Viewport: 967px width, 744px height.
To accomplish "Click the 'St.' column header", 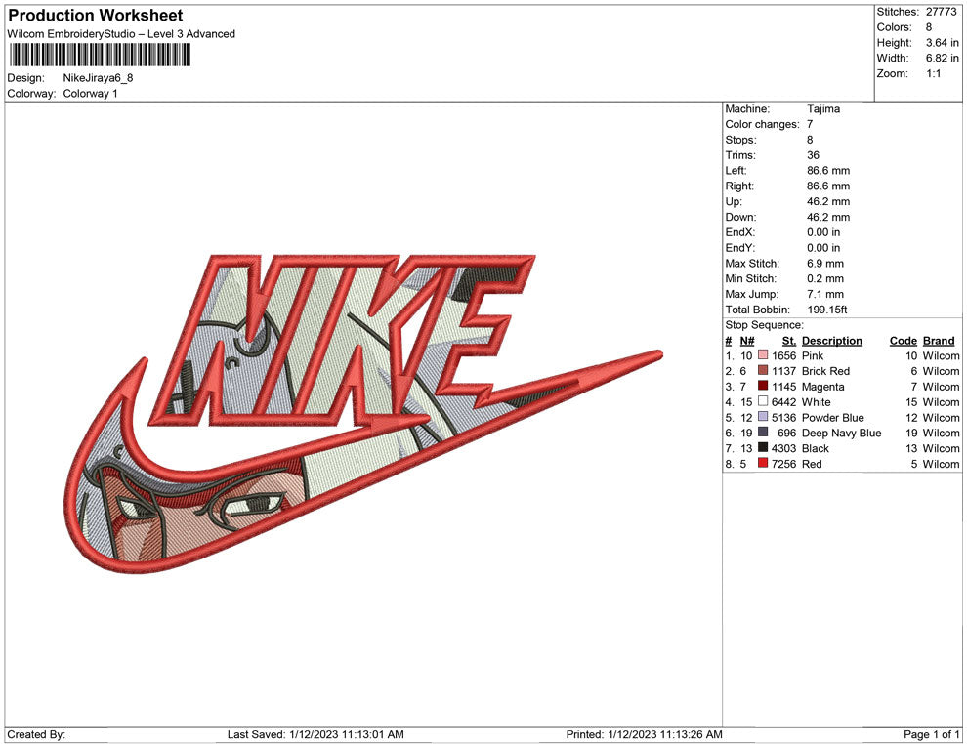I will click(x=789, y=340).
